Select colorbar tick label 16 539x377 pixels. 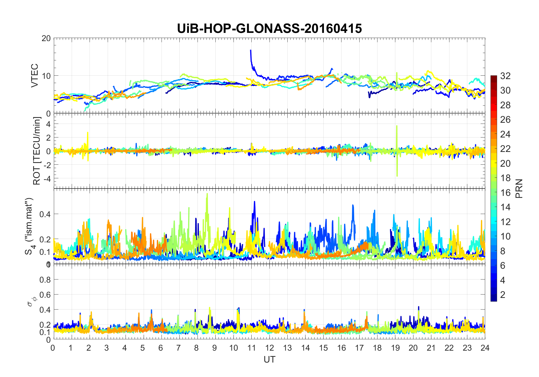(x=505, y=192)
